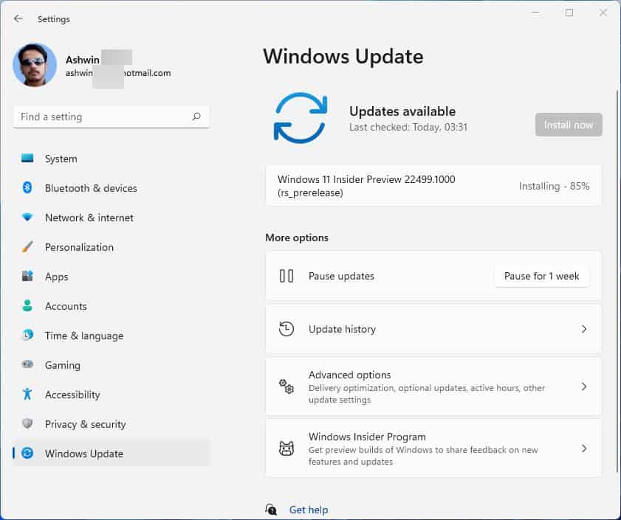Click the Windows Update page title
The height and width of the screenshot is (520, 621).
[343, 57]
